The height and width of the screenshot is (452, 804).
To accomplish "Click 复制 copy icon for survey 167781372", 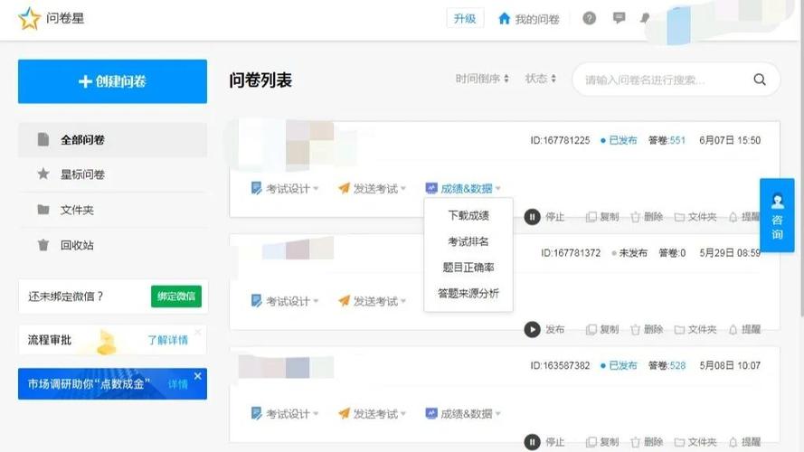I will click(x=591, y=330).
